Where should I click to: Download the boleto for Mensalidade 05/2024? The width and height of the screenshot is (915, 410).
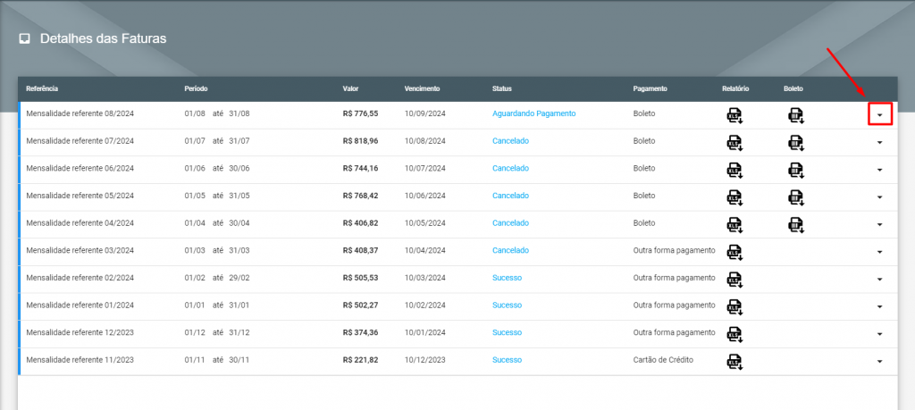796,197
